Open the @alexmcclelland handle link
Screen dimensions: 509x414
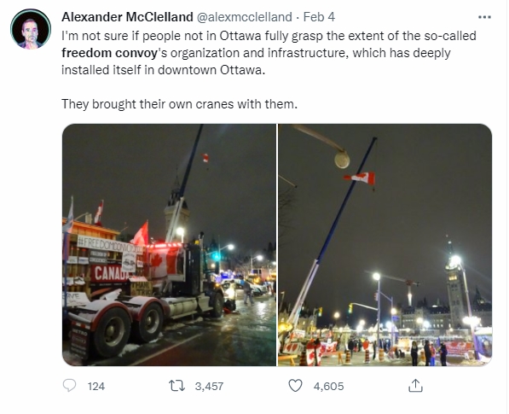tap(245, 17)
